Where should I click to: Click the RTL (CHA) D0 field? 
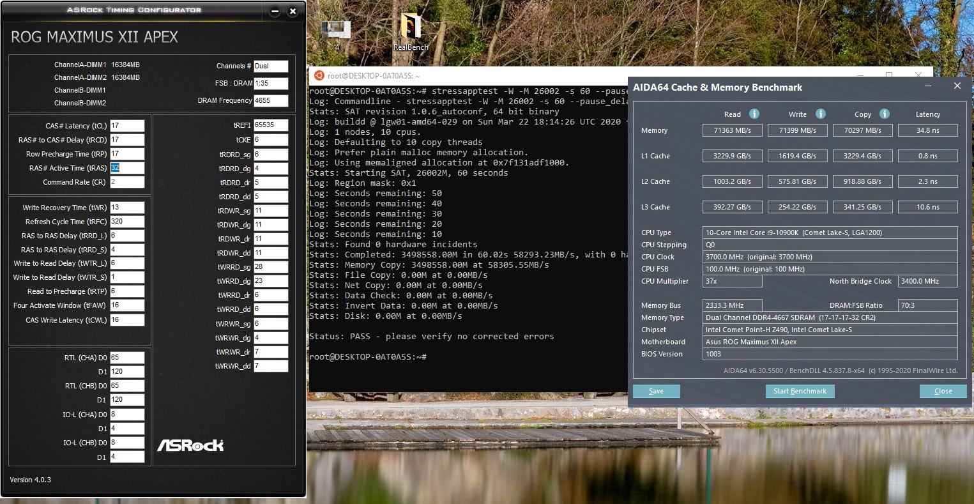pyautogui.click(x=127, y=358)
